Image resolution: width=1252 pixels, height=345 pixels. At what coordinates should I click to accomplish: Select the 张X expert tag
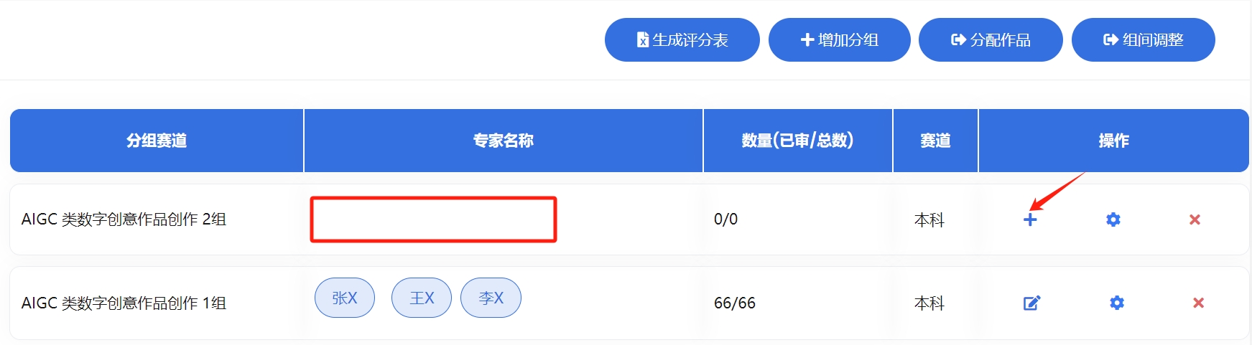pyautogui.click(x=345, y=298)
